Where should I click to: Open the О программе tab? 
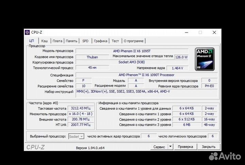(134, 41)
